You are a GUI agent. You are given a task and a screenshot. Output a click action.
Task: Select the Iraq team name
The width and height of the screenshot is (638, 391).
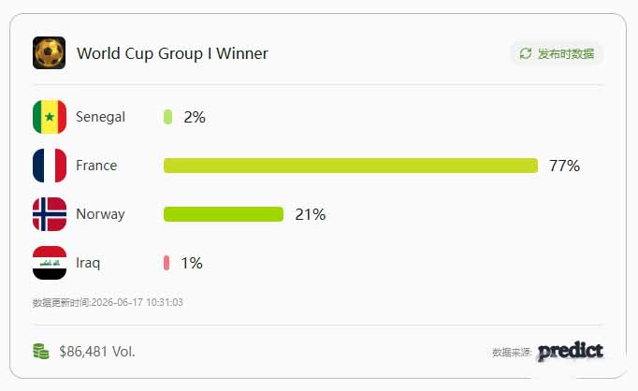tap(88, 263)
